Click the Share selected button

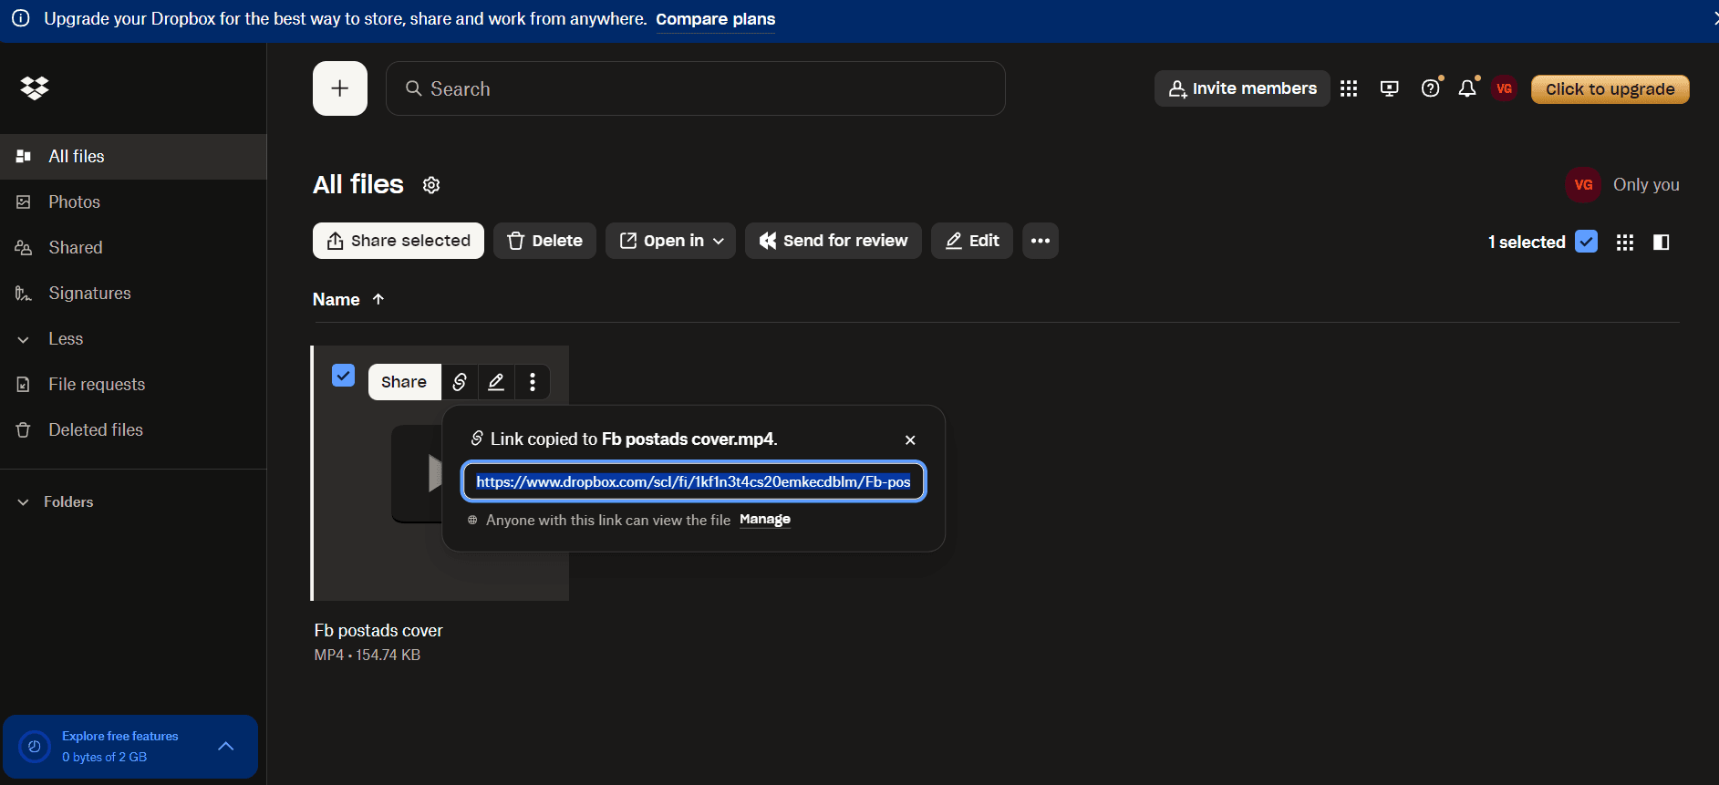(x=399, y=241)
